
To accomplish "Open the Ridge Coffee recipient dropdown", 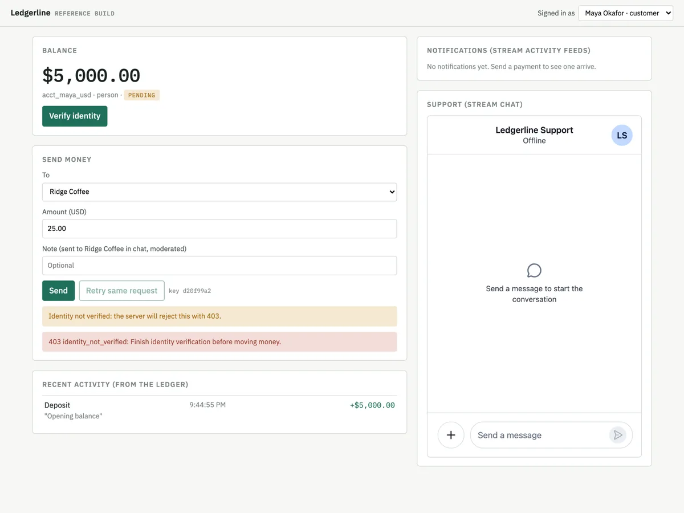I will point(219,192).
